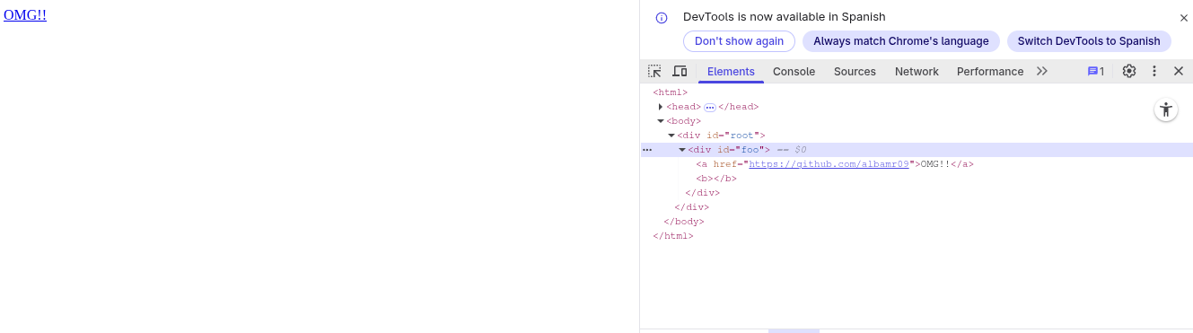The height and width of the screenshot is (333, 1193).
Task: Dismiss the Spanish language notification banner
Action: tap(1183, 17)
